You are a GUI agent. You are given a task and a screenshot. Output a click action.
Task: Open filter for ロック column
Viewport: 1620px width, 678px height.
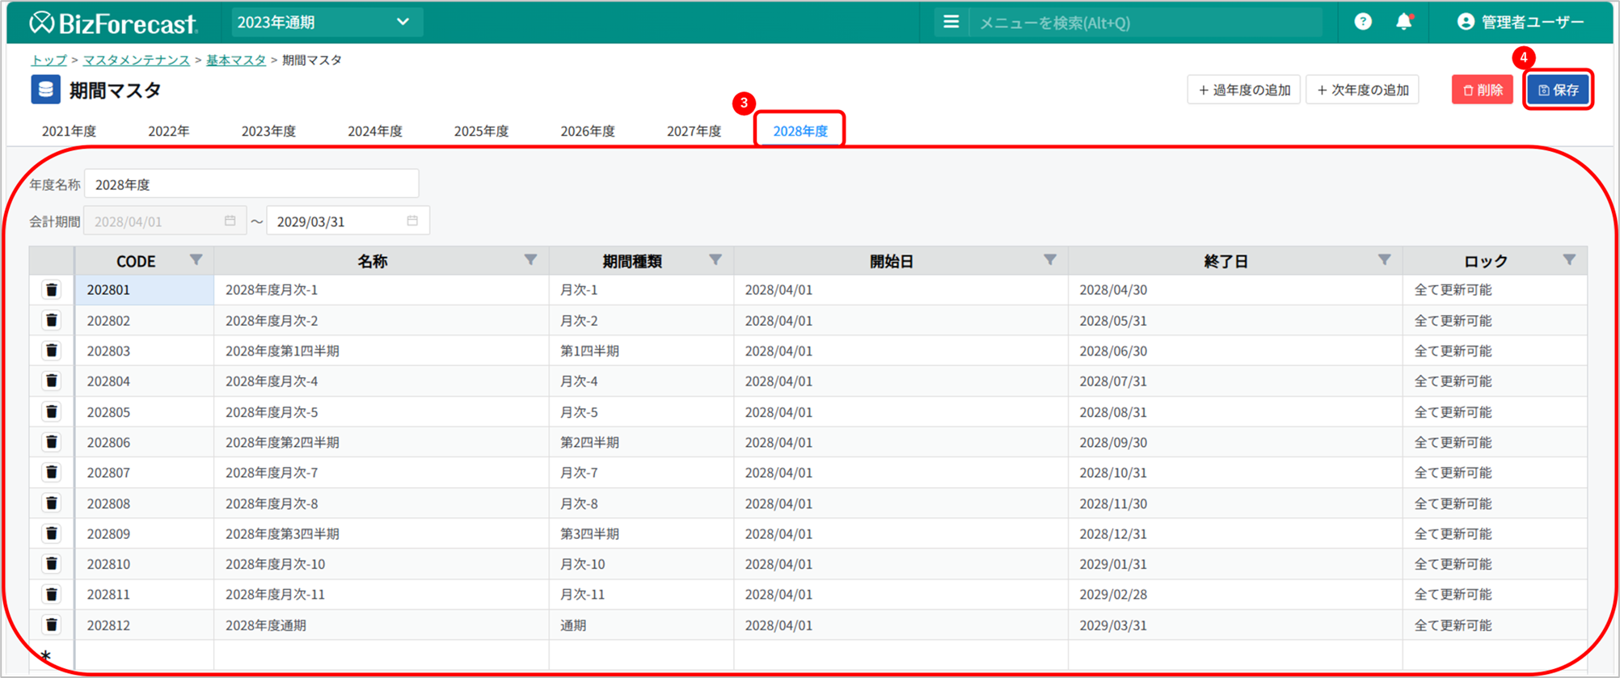1569,260
